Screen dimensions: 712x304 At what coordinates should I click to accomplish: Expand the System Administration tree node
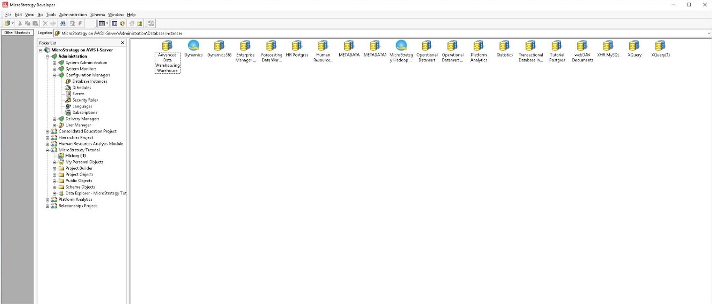click(55, 63)
